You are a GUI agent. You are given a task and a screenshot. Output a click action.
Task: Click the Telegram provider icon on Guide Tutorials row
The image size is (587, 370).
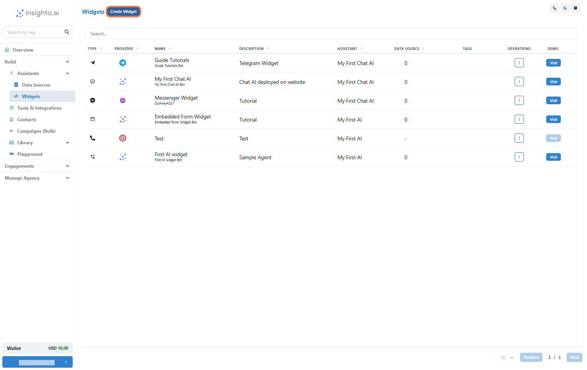122,62
